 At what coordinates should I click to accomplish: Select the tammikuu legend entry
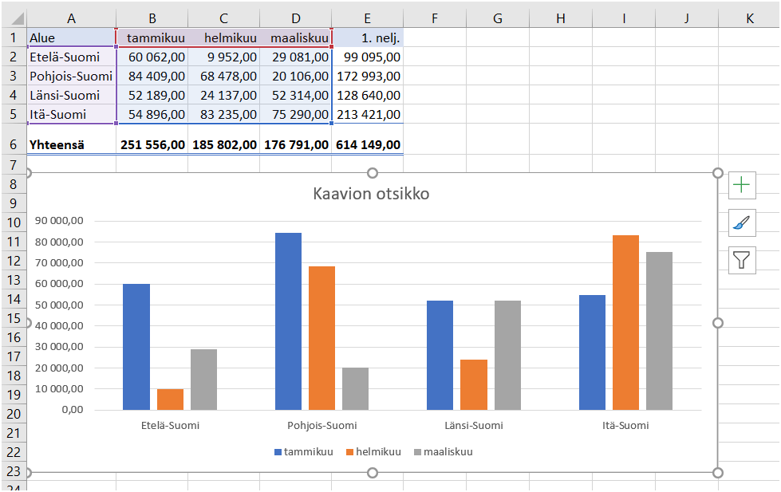(304, 451)
